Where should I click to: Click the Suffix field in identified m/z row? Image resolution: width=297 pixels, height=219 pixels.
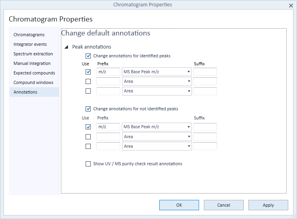click(x=205, y=72)
